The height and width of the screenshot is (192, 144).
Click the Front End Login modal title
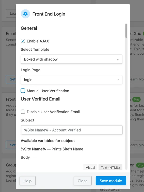coord(49,14)
